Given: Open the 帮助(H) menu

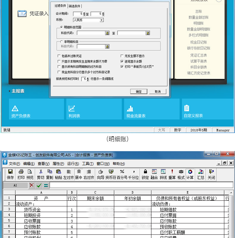Looking at the screenshot, I should (119, 164).
